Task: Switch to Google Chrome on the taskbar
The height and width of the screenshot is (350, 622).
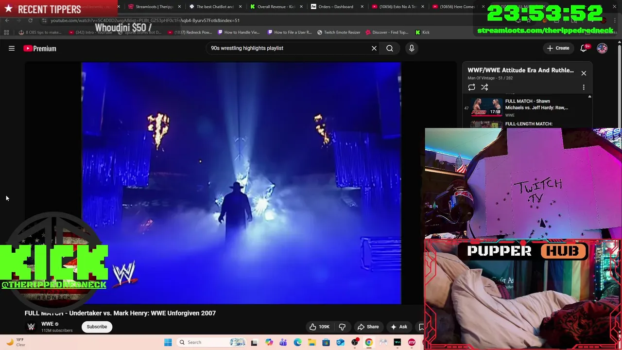Action: click(x=369, y=342)
